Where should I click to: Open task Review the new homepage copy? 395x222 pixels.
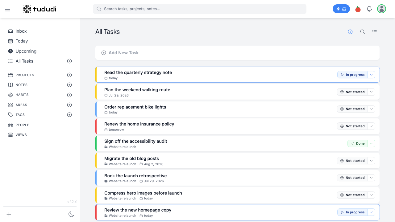tap(138, 210)
